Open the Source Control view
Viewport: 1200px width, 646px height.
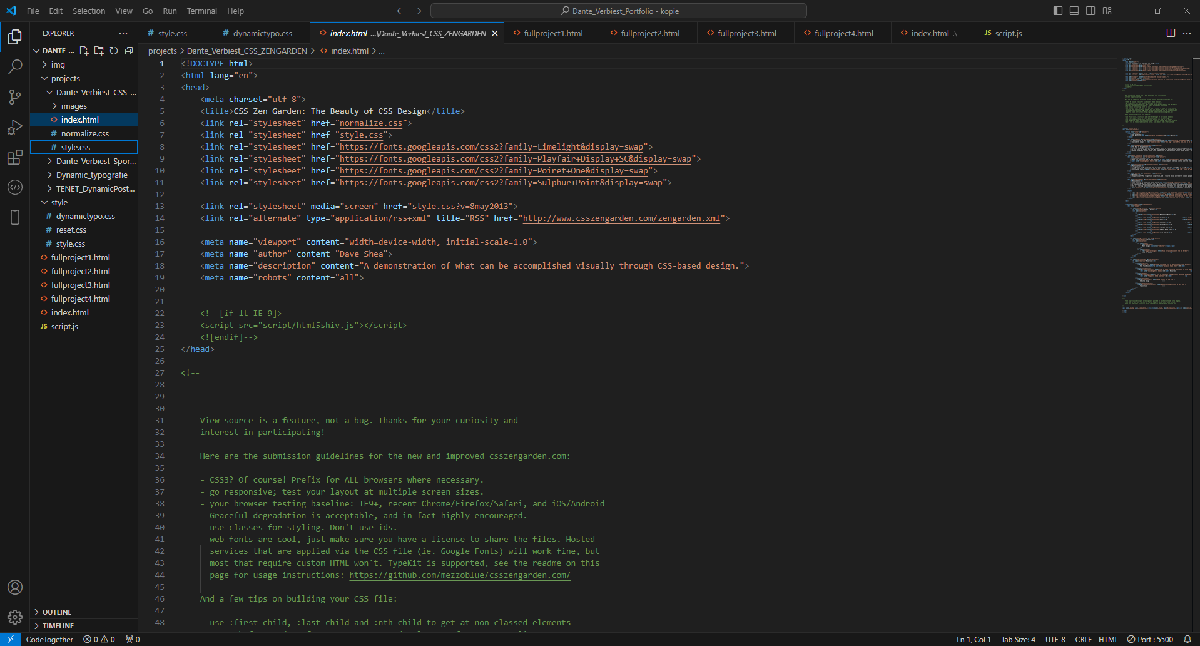[15, 97]
